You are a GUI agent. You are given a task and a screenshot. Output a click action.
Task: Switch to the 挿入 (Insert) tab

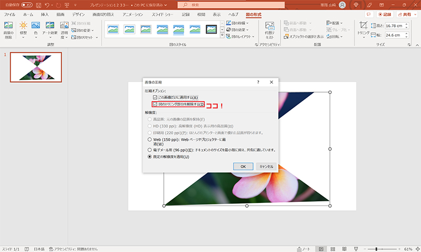[45, 15]
